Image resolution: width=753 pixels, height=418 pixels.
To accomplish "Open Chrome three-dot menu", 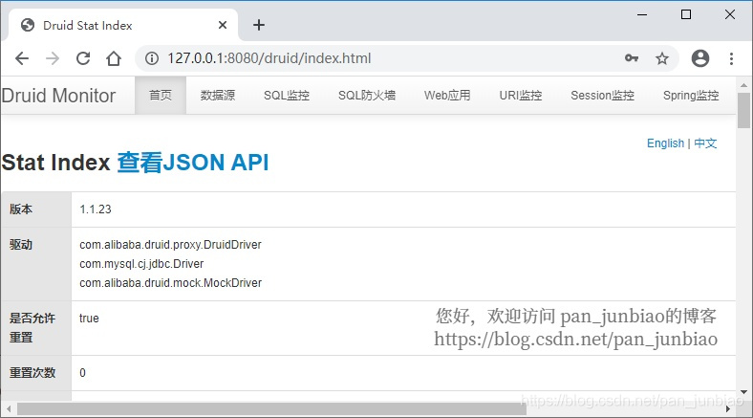I will (x=731, y=58).
